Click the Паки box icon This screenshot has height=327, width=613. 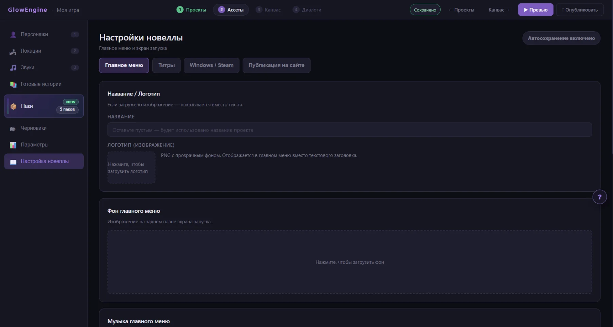[x=14, y=106]
